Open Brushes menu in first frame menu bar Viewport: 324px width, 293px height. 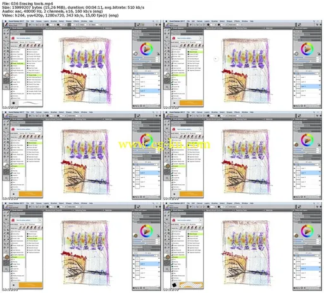click(x=54, y=22)
